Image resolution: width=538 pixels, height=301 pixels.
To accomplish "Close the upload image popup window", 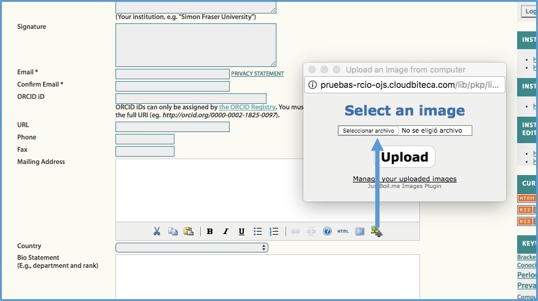I will [312, 69].
